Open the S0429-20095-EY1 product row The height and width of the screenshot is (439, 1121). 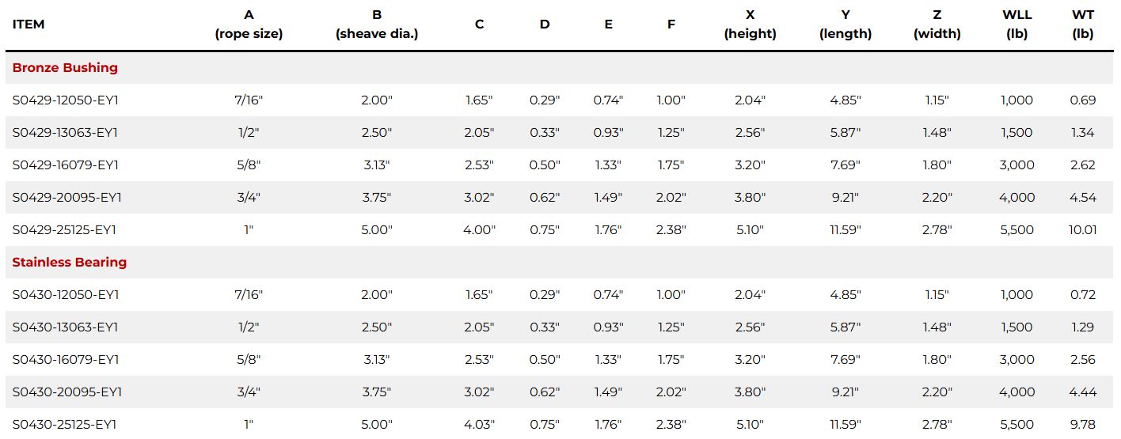pos(66,198)
